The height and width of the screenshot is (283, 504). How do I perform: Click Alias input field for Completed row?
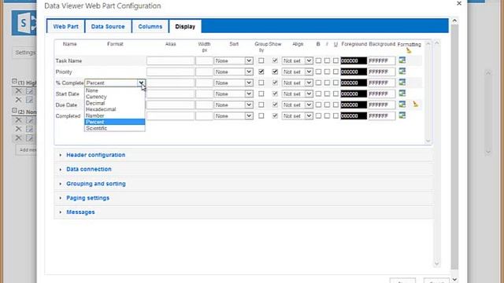(x=170, y=116)
